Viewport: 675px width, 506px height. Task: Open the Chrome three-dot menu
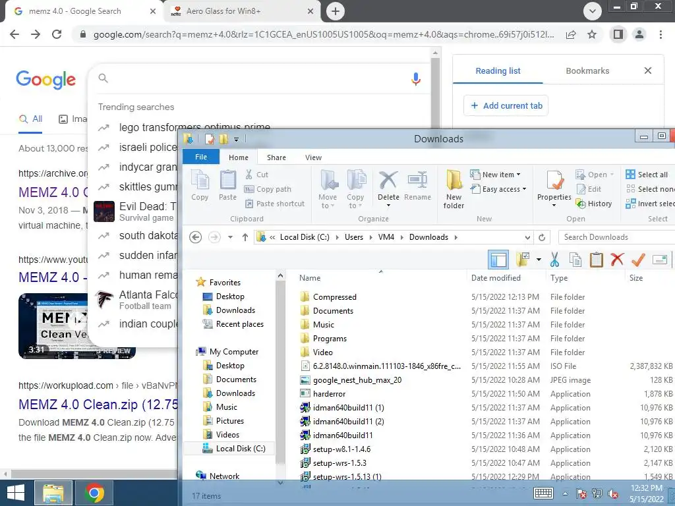660,34
